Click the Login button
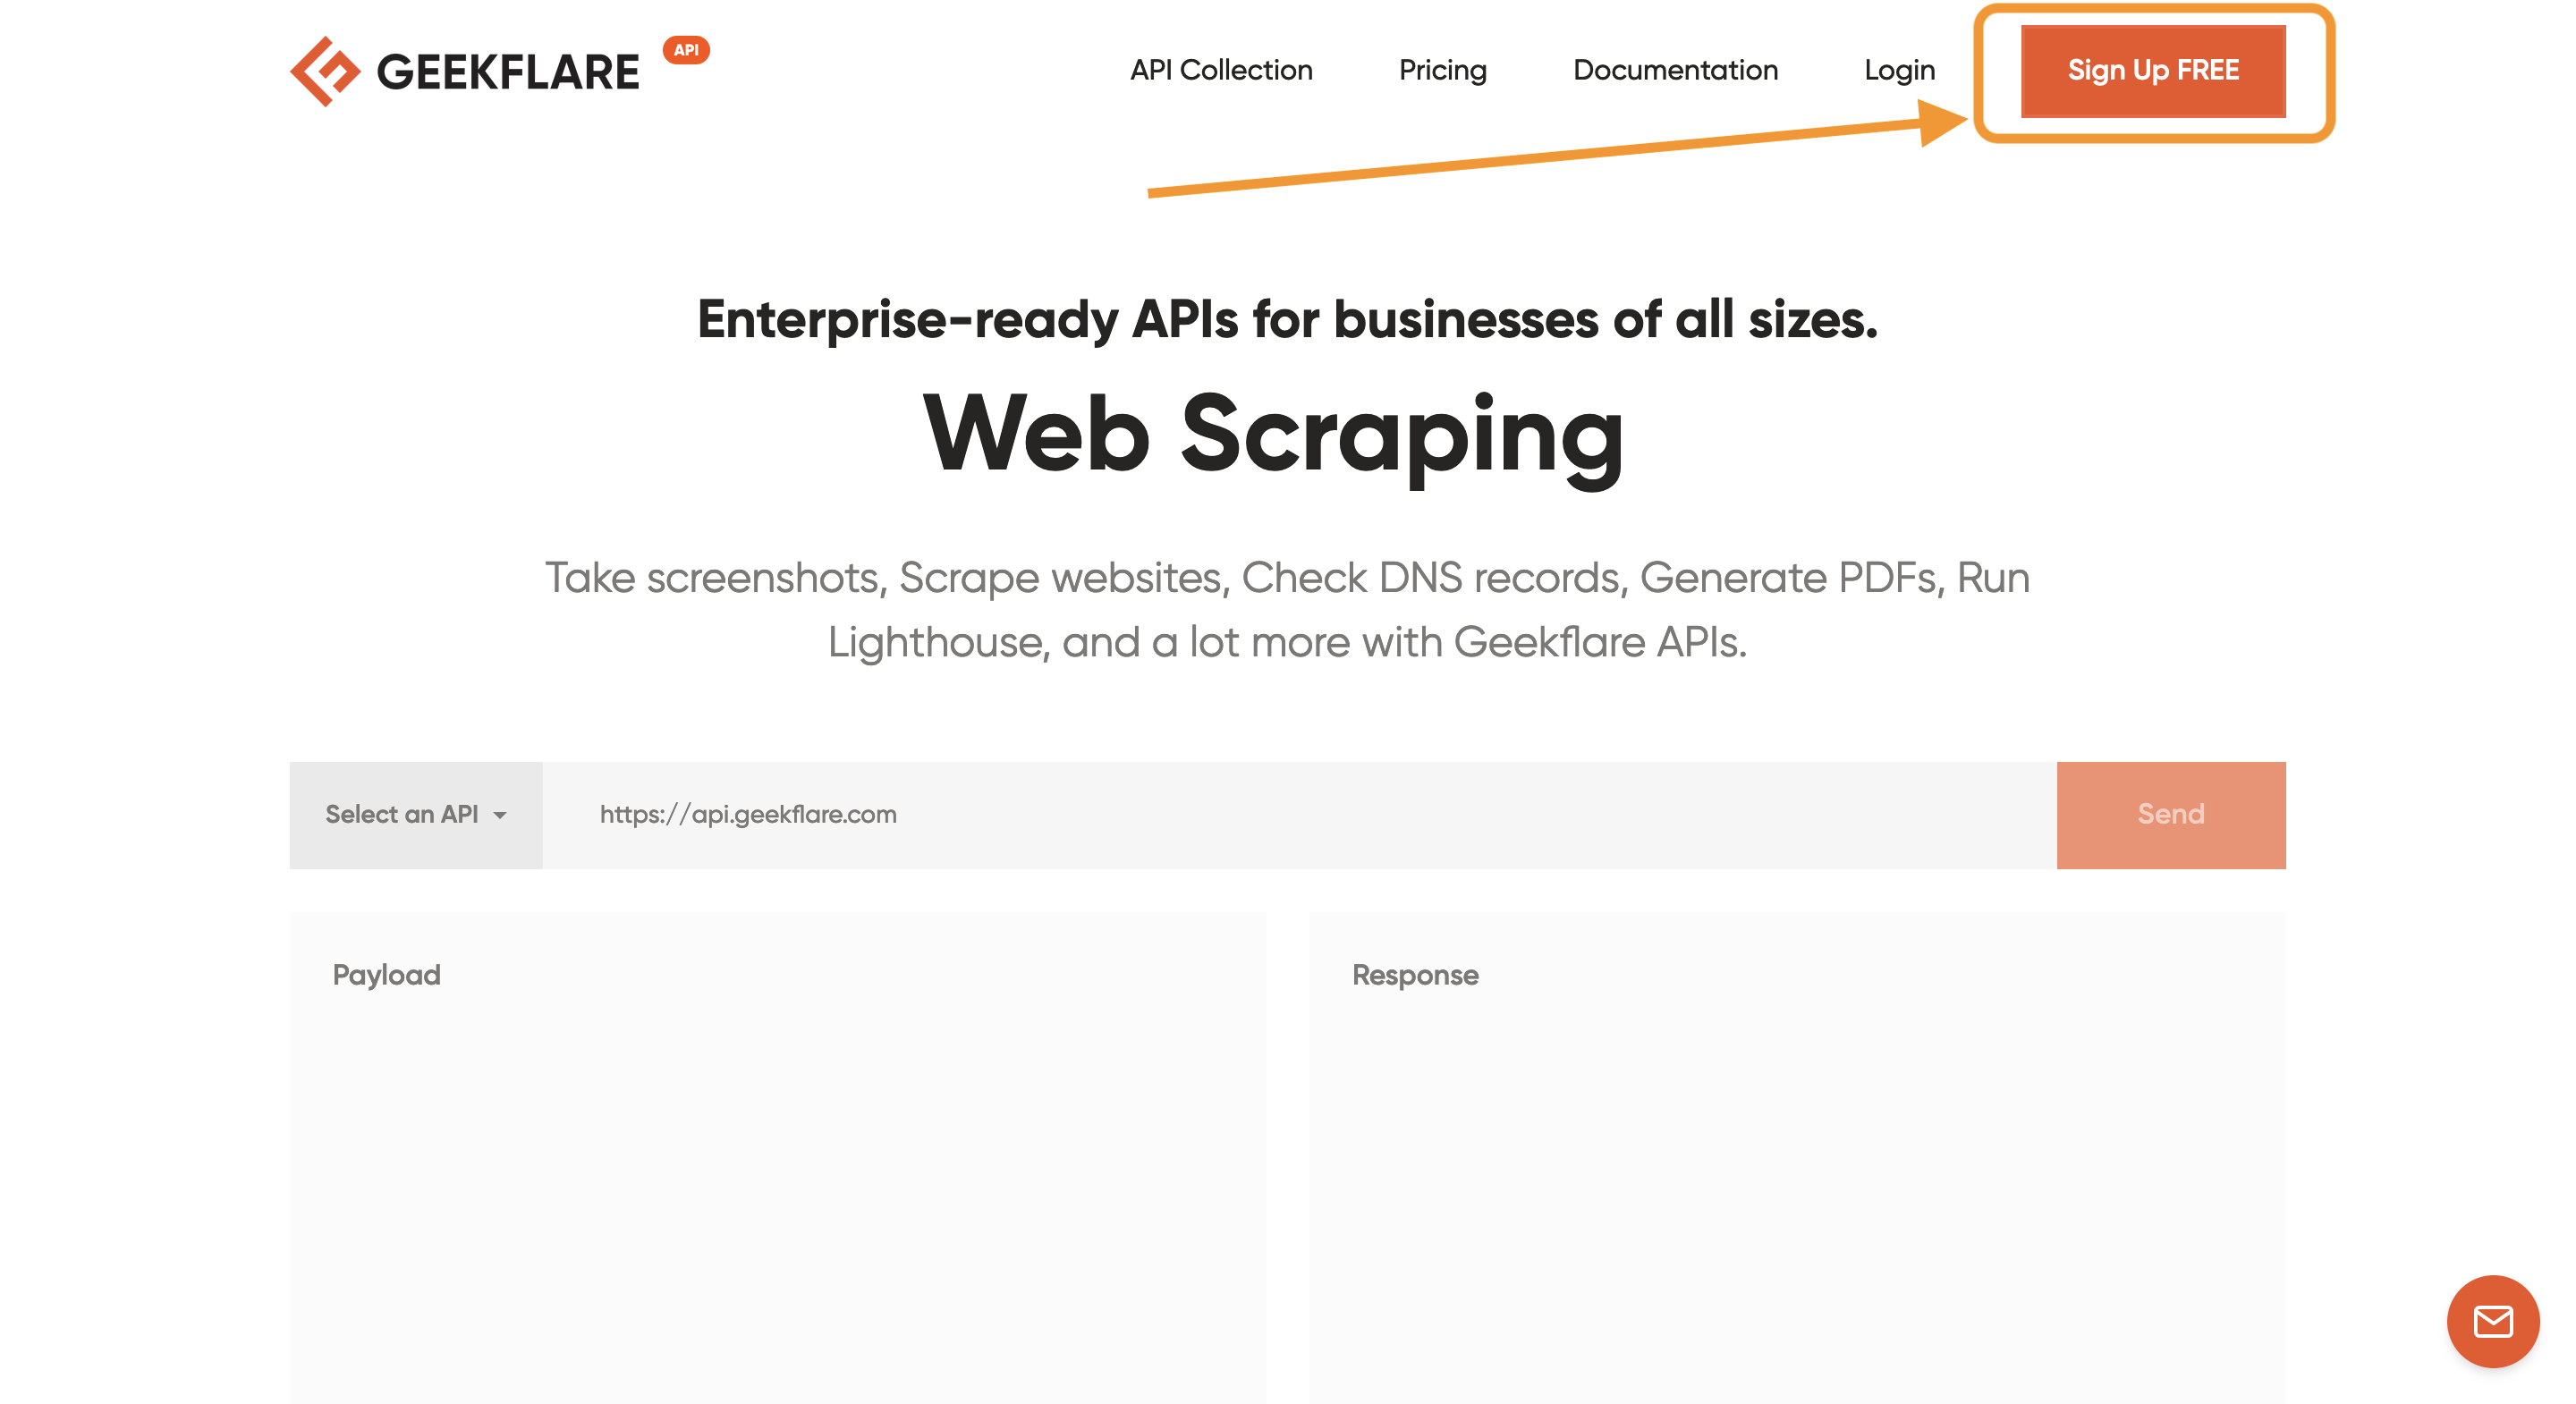This screenshot has width=2576, height=1404. [x=1898, y=69]
